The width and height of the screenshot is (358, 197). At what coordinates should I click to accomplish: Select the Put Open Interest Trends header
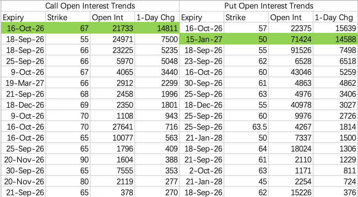[269, 6]
